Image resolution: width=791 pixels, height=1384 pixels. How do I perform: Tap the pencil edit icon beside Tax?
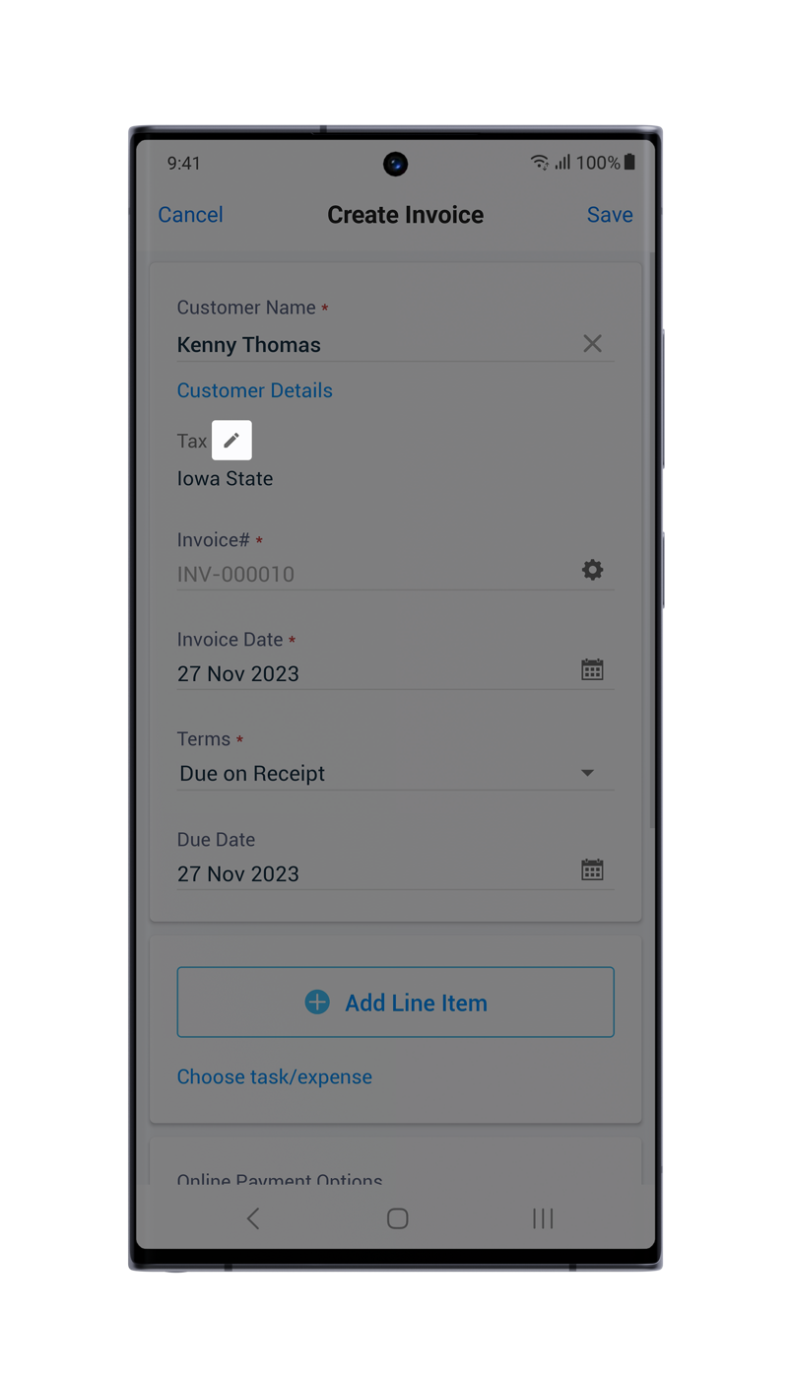click(231, 440)
